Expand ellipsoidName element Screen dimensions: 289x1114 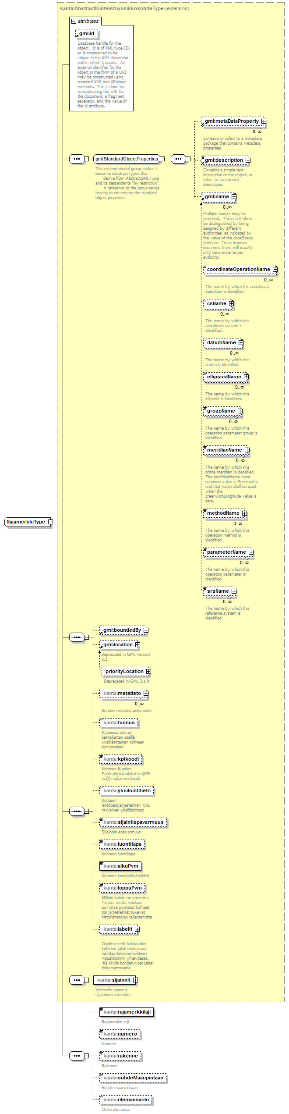click(x=246, y=377)
